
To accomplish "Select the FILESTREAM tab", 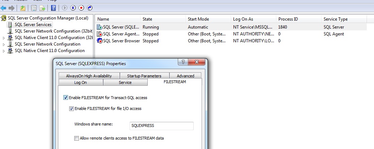I will [x=175, y=82].
